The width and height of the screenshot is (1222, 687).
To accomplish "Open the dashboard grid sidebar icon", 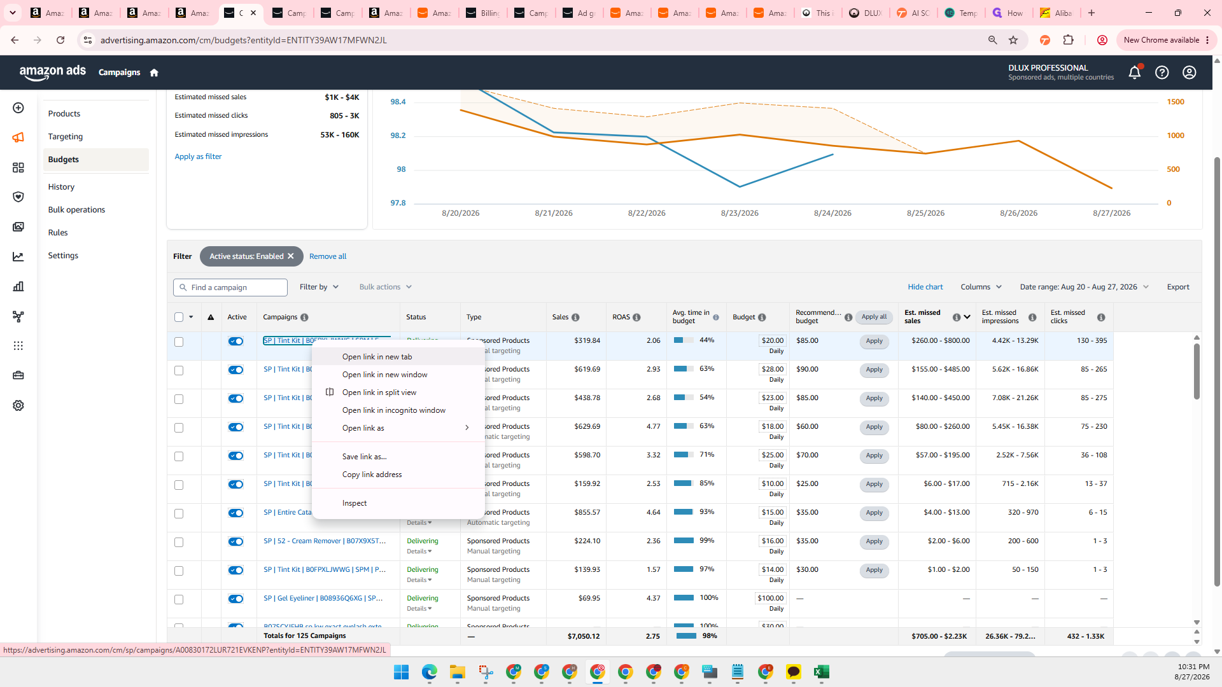I will (18, 167).
